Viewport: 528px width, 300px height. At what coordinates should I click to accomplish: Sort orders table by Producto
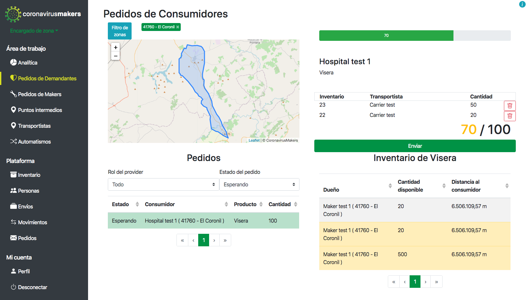(261, 204)
